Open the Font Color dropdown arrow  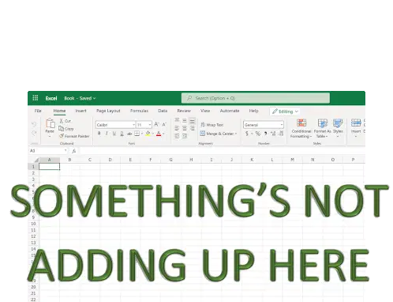click(163, 134)
